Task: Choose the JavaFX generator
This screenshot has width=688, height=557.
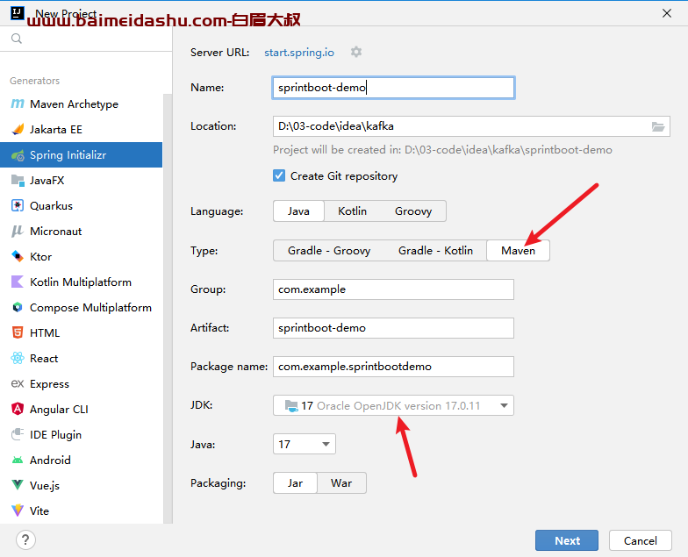Action: pyautogui.click(x=81, y=181)
